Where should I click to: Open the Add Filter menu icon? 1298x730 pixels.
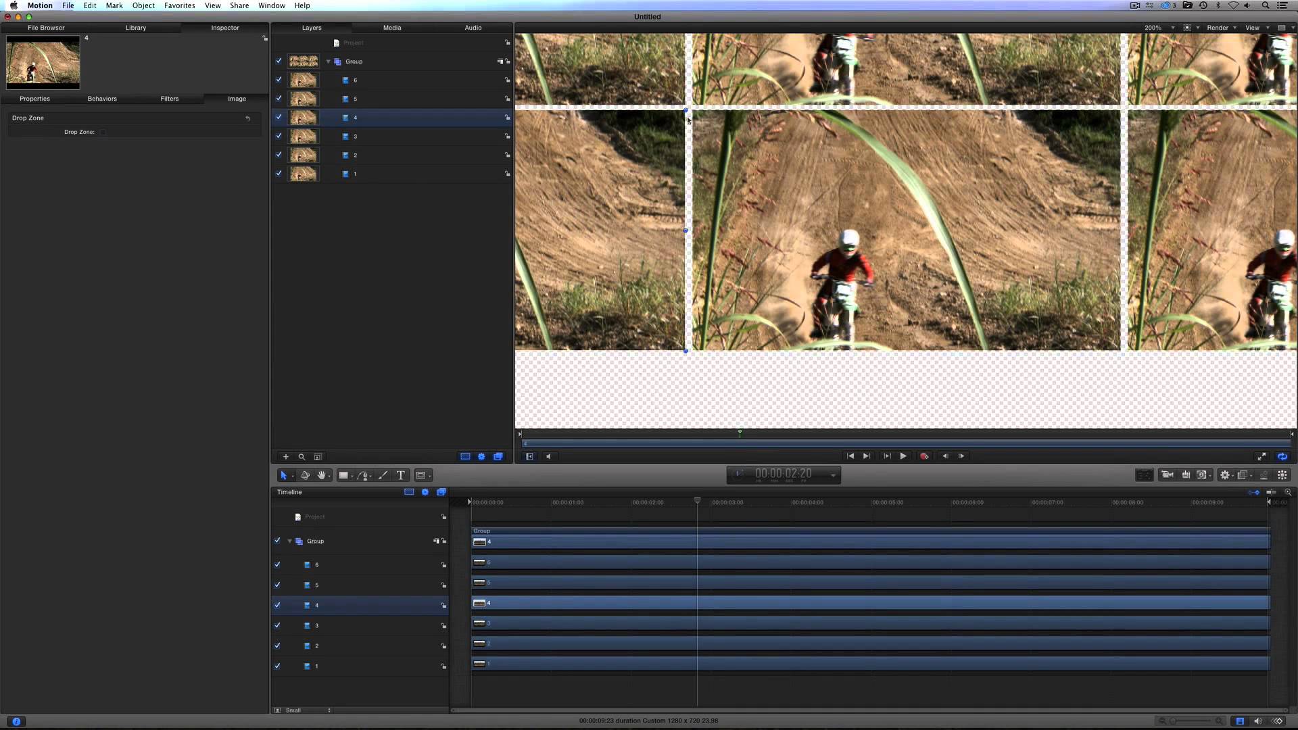coord(1243,475)
